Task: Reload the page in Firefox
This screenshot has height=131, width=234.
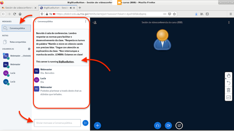Action: pos(14,14)
